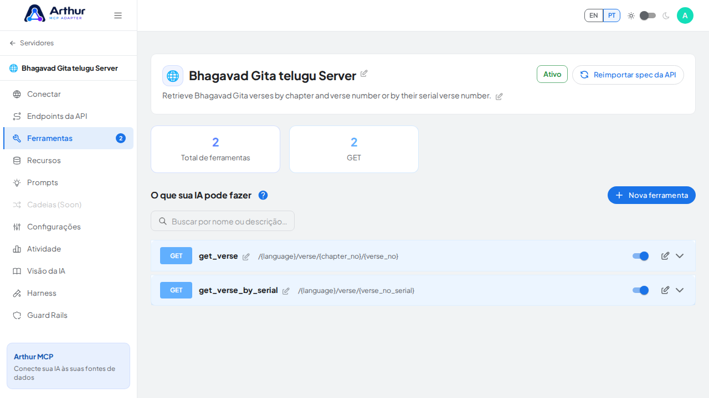Edit the server name pencil icon
709x398 pixels.
364,74
